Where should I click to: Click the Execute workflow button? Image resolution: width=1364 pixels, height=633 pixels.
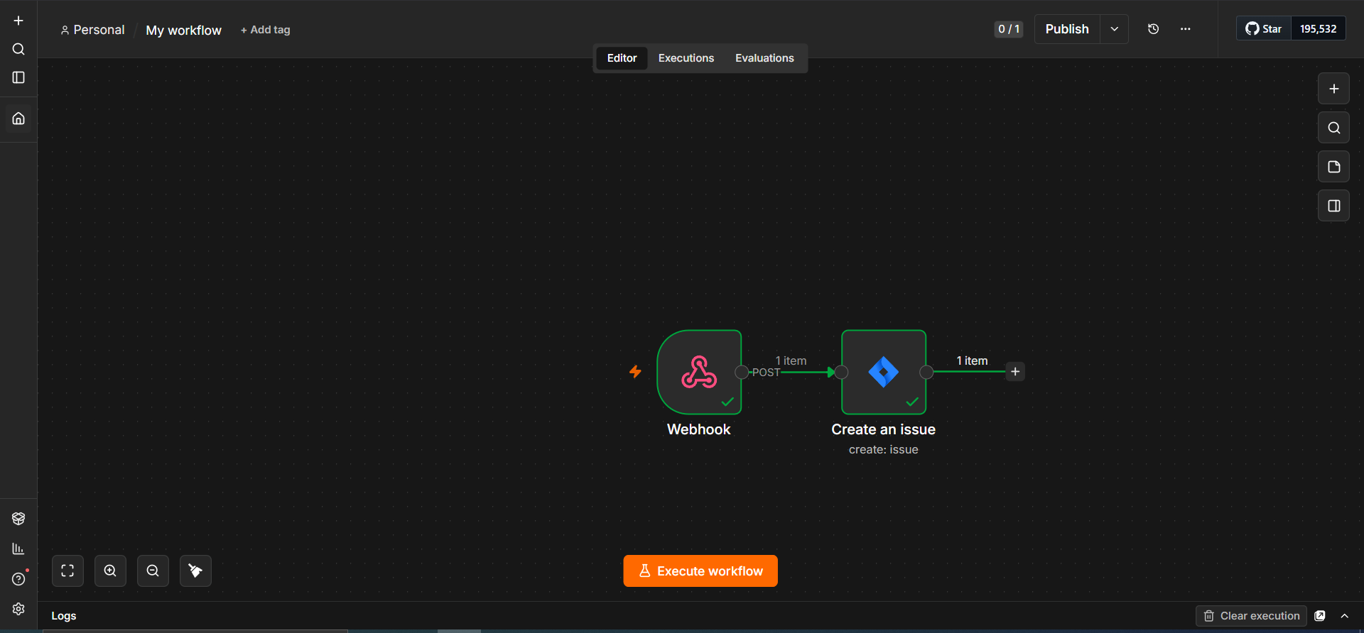click(x=700, y=571)
